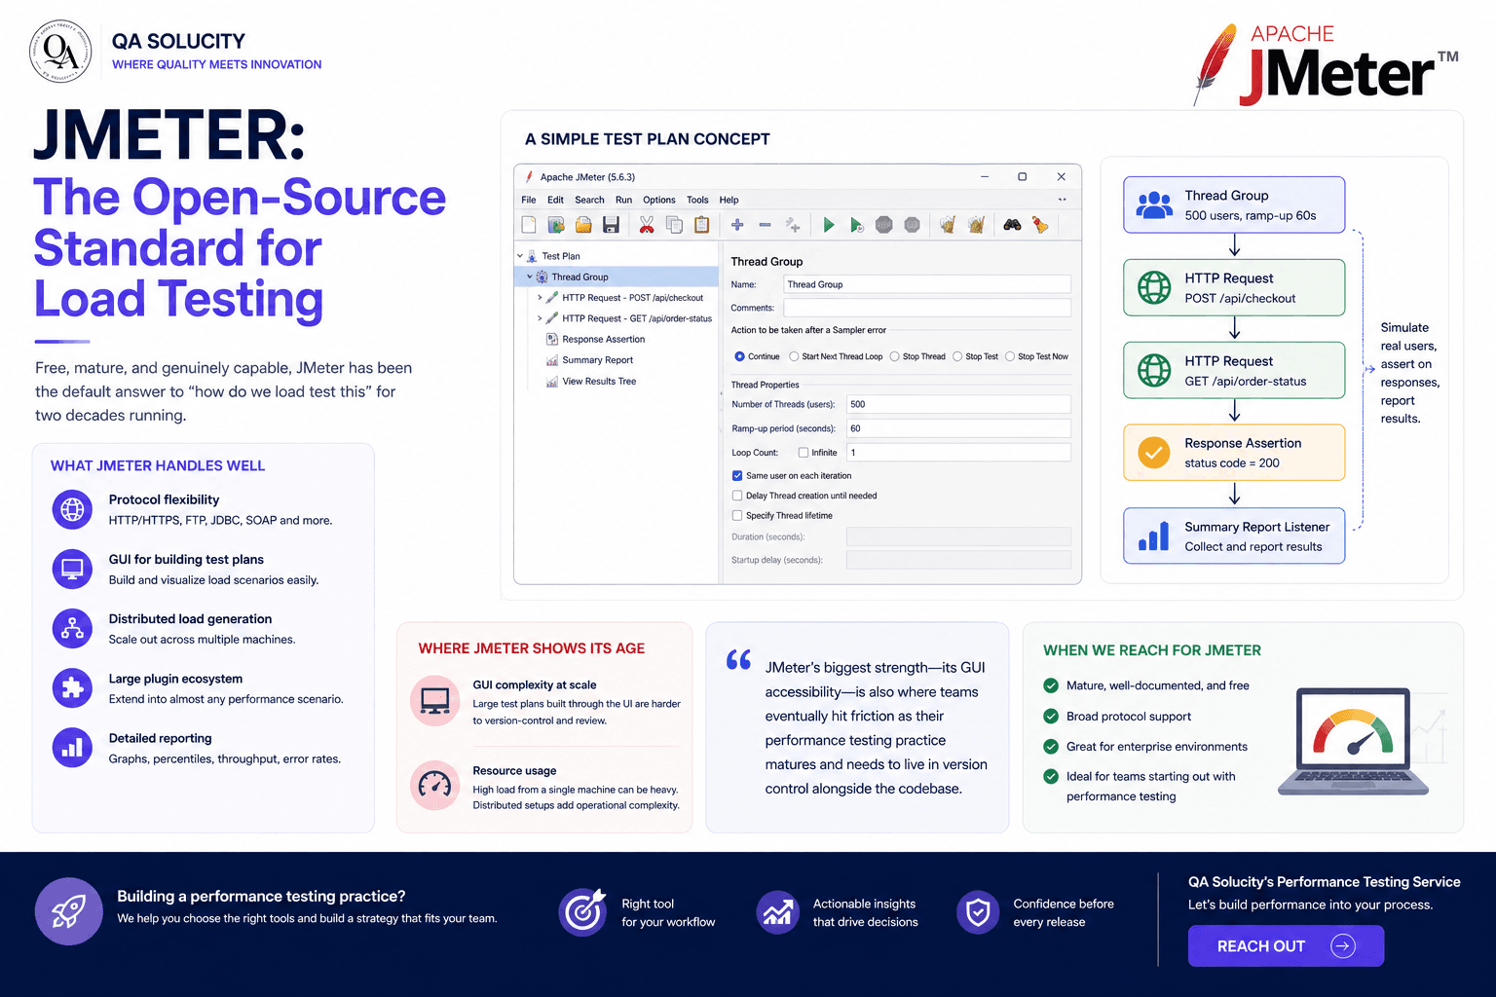Open the Search menu

(x=589, y=200)
